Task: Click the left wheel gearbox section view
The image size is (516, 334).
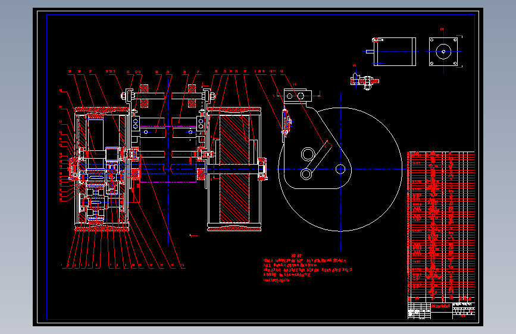Action: (x=101, y=169)
